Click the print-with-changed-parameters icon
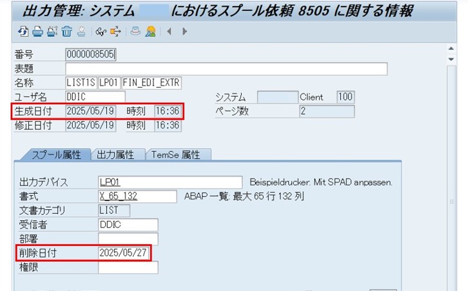 [x=52, y=32]
